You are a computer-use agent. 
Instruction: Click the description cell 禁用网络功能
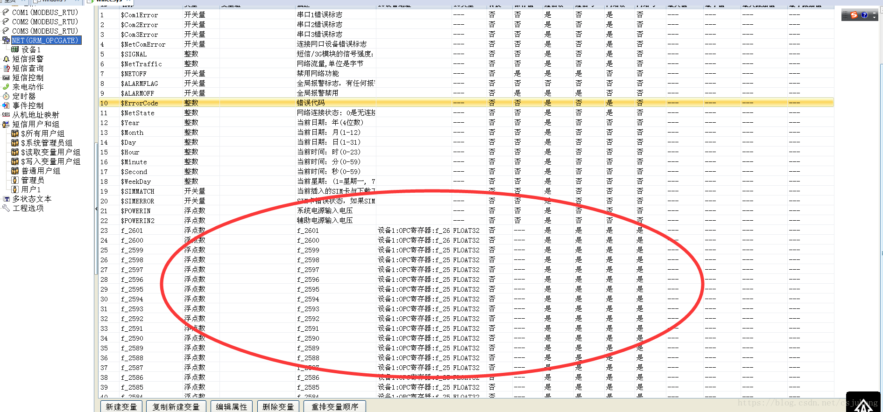click(318, 74)
